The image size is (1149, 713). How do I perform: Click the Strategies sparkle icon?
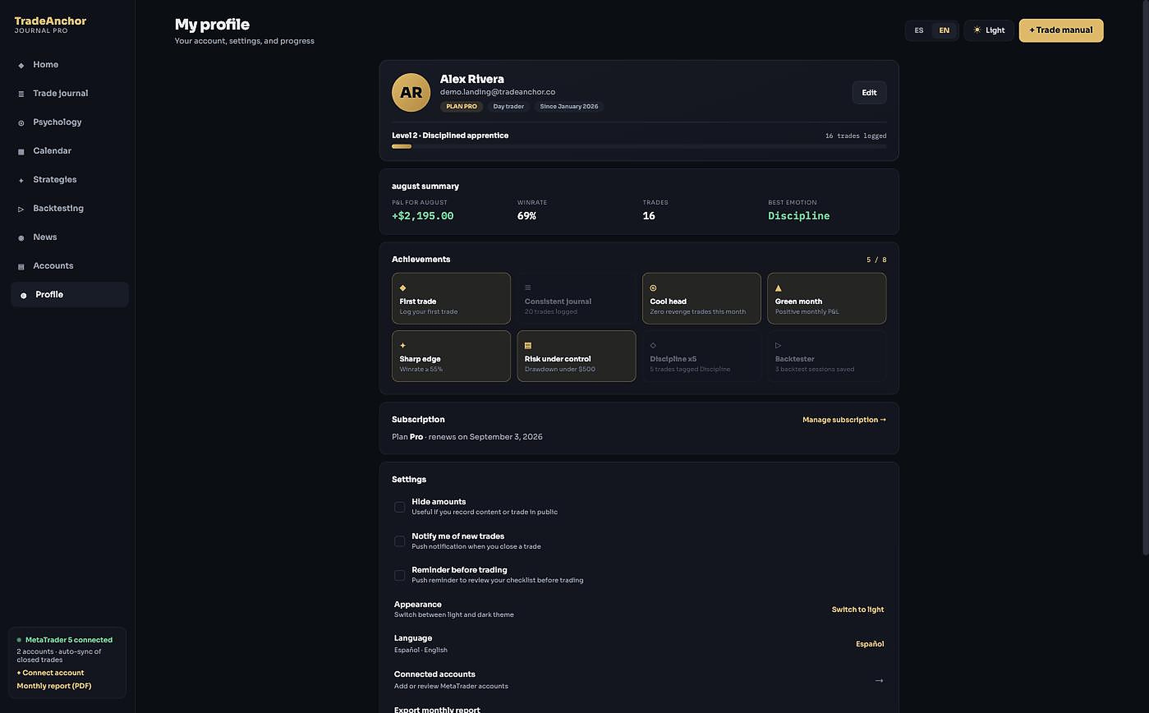[21, 180]
